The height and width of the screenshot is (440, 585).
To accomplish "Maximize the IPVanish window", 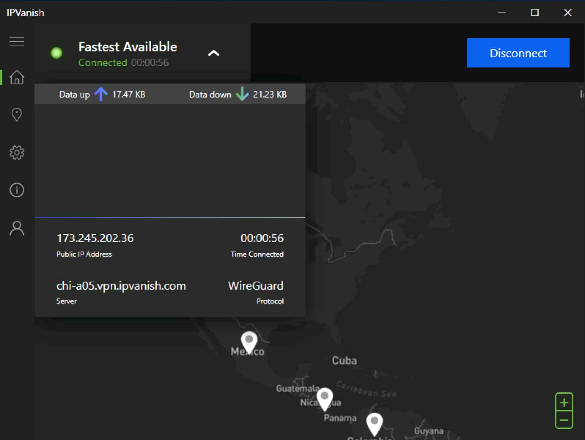I will point(535,12).
